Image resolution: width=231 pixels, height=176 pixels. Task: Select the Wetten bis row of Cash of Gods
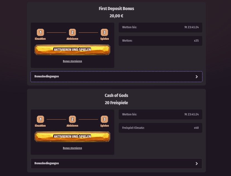(160, 115)
